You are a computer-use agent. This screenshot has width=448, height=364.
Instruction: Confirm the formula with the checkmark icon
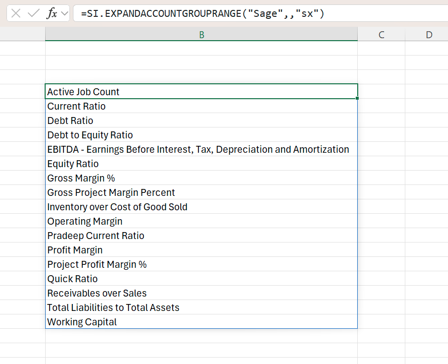click(33, 13)
